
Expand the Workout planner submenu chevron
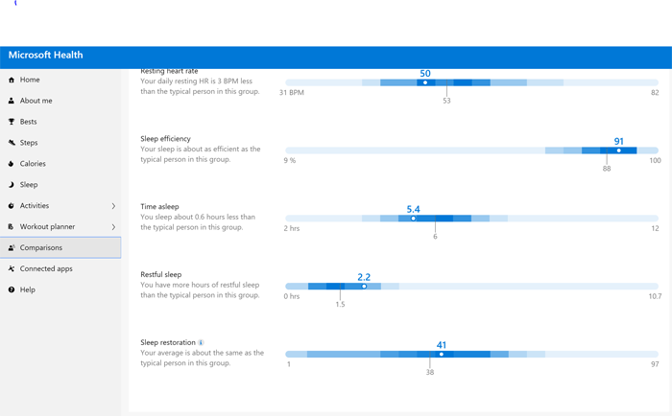click(x=113, y=227)
